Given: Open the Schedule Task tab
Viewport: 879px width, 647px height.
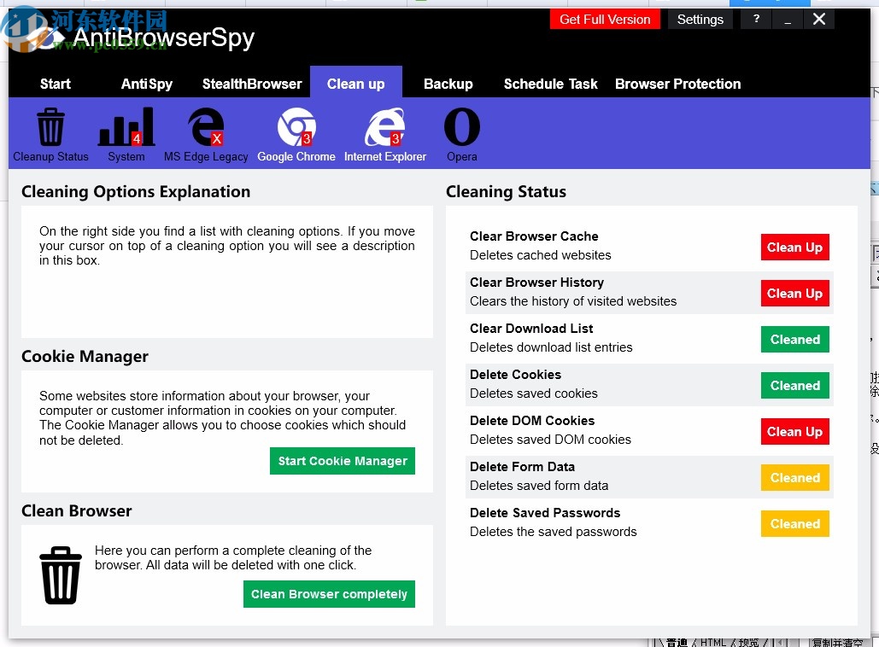Looking at the screenshot, I should coord(550,84).
